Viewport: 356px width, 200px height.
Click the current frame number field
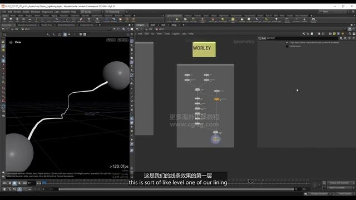click(x=32, y=183)
